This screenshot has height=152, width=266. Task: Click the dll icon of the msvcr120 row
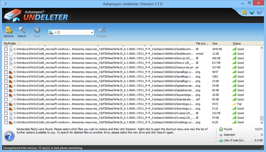(x=11, y=63)
